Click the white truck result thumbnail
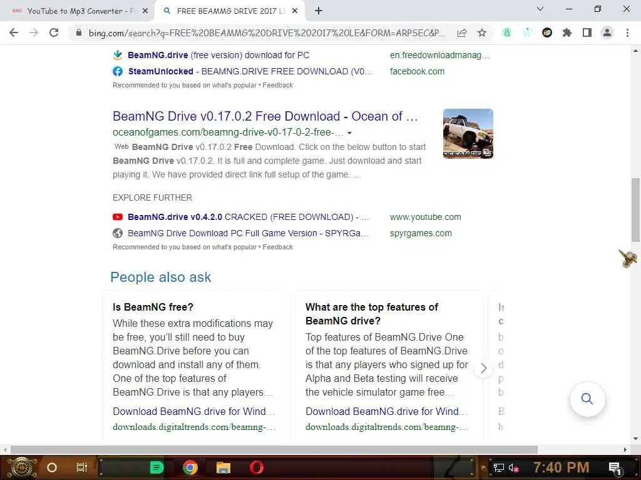The image size is (641, 480). coord(468,134)
